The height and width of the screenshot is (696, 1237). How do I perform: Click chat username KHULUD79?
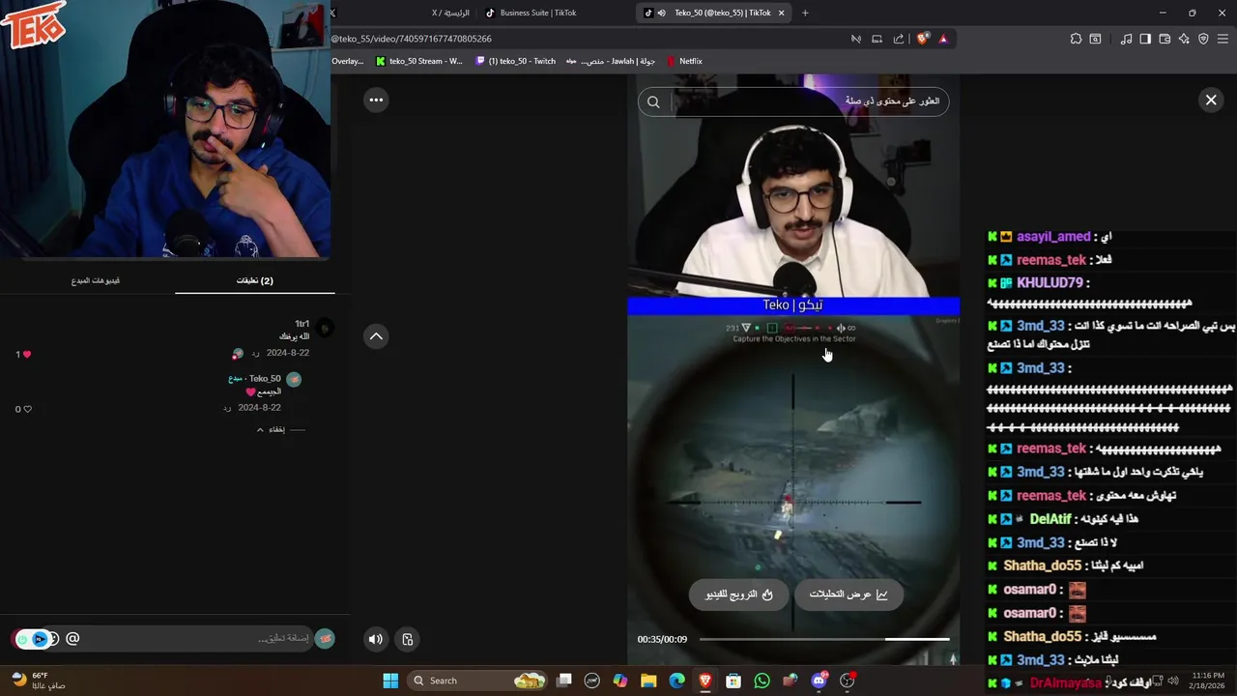tap(1050, 283)
